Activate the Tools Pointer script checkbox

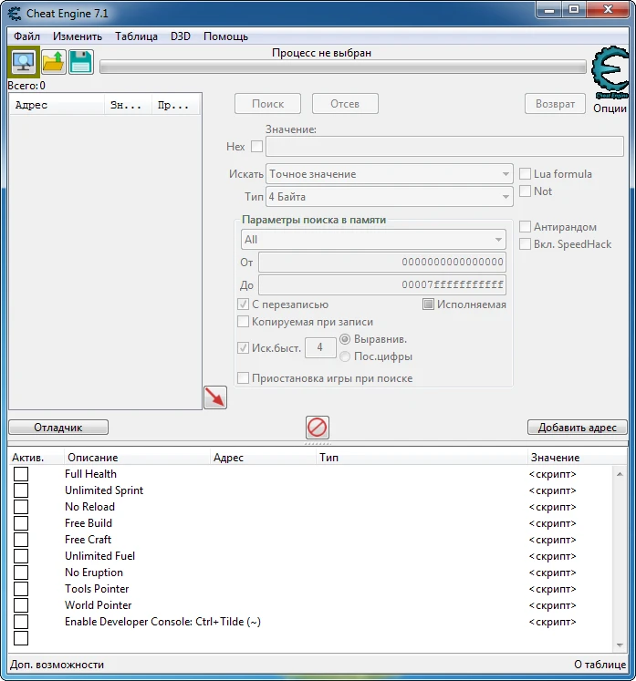(21, 589)
